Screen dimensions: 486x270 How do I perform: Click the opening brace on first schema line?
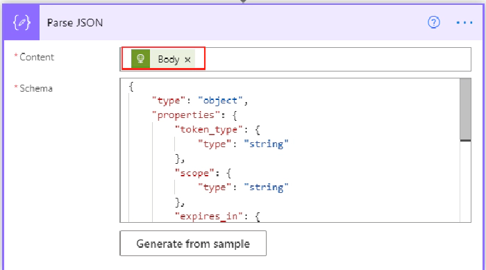pos(131,87)
